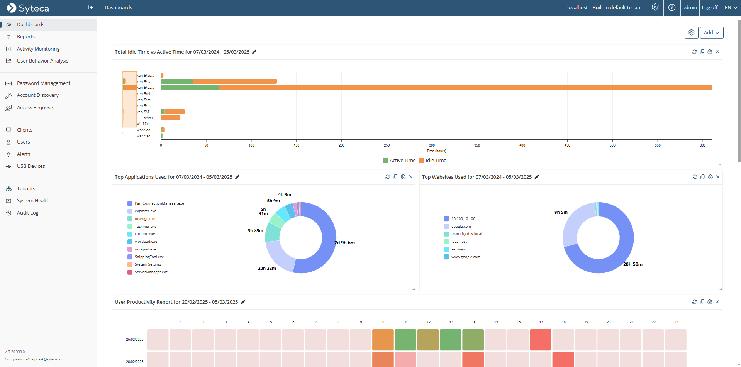Image resolution: width=741 pixels, height=367 pixels.
Task: Toggle Active Time series in legend
Action: [399, 161]
